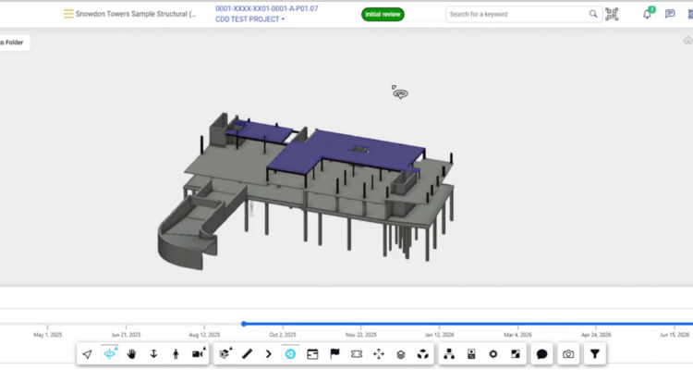This screenshot has height=370, width=693.
Task: Expand the toolbar chevron arrow
Action: (x=269, y=353)
